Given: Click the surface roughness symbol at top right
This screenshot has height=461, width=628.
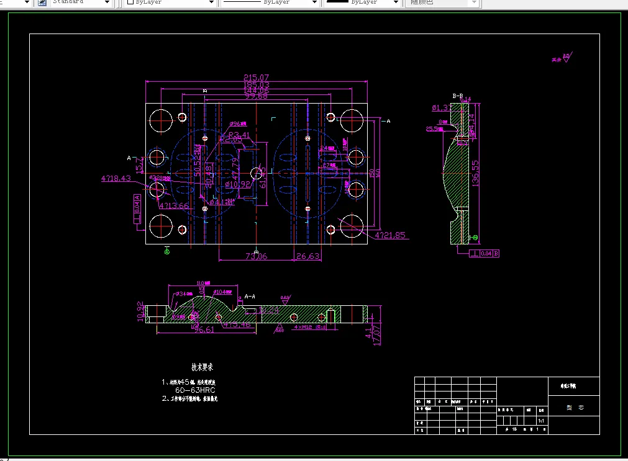Looking at the screenshot, I should point(567,57).
